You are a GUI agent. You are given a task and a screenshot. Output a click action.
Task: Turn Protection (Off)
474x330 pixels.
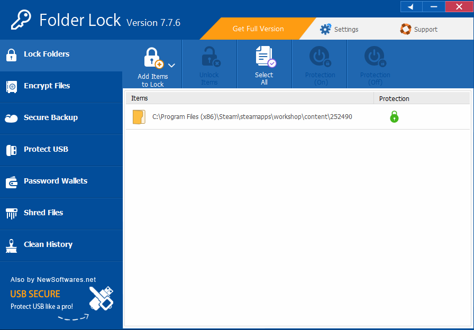point(375,65)
